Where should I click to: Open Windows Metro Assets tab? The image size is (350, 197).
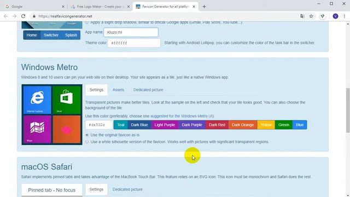pos(118,90)
